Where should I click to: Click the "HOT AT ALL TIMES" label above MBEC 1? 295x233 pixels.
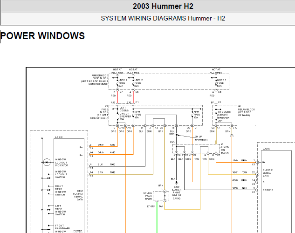(x=216, y=71)
